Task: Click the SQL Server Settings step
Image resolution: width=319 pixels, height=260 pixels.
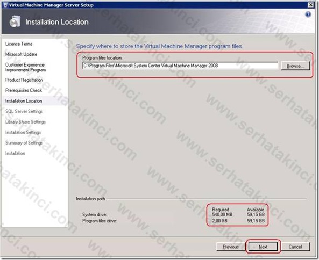Action: [24, 111]
